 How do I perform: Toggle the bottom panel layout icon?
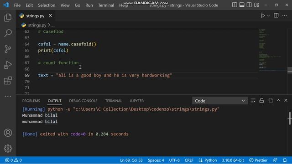coord(242,5)
